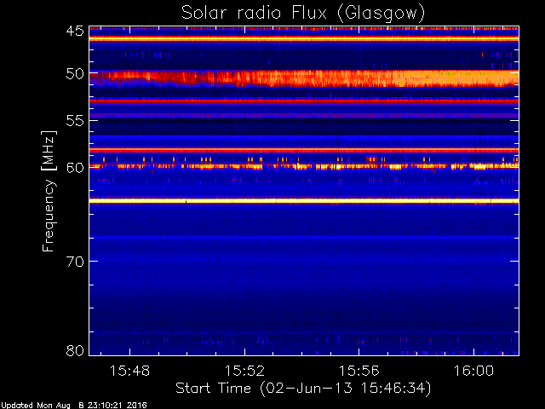Screen dimensions: 545x409
Task: Click the 16:00 time axis label
Action: click(x=473, y=371)
